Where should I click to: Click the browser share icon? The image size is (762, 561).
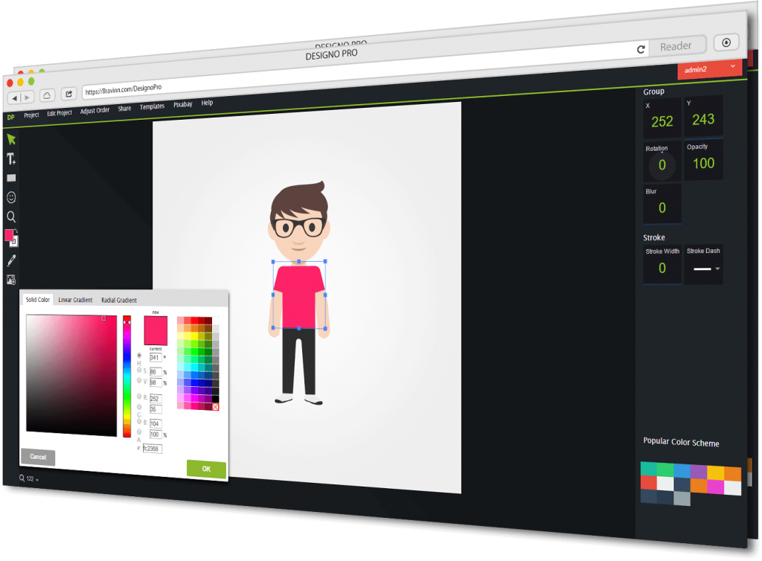68,94
